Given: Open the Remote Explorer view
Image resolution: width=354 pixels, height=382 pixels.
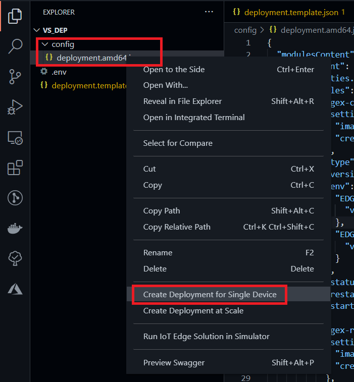Looking at the screenshot, I should 15,137.
